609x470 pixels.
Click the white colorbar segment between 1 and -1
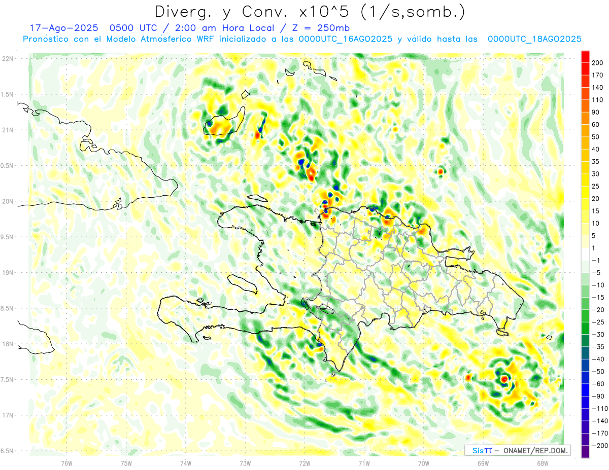point(585,254)
